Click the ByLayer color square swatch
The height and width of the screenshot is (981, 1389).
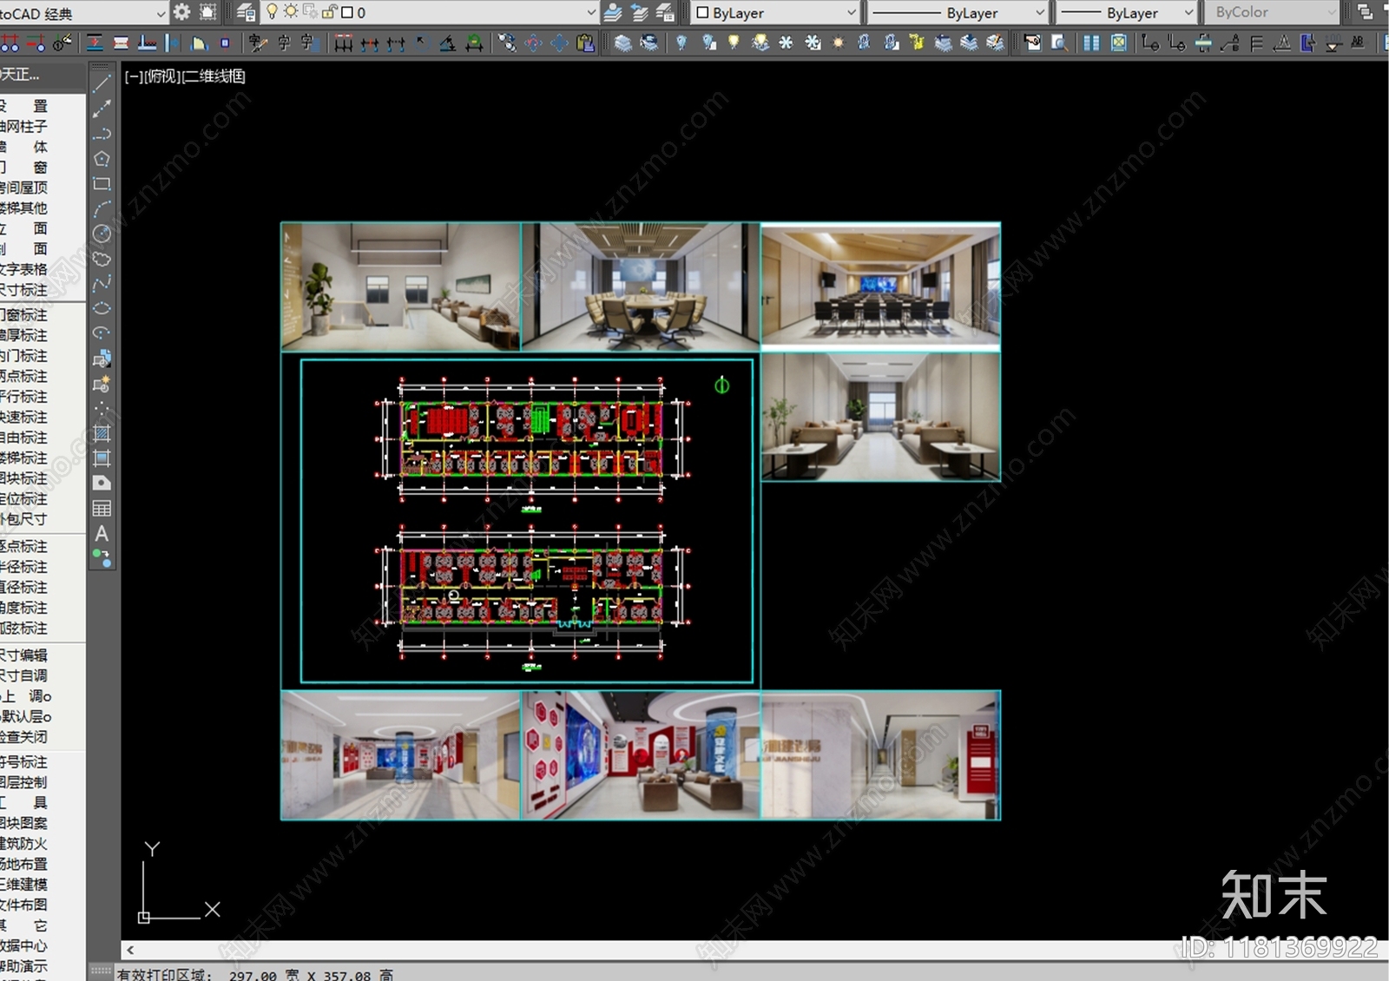tap(703, 12)
